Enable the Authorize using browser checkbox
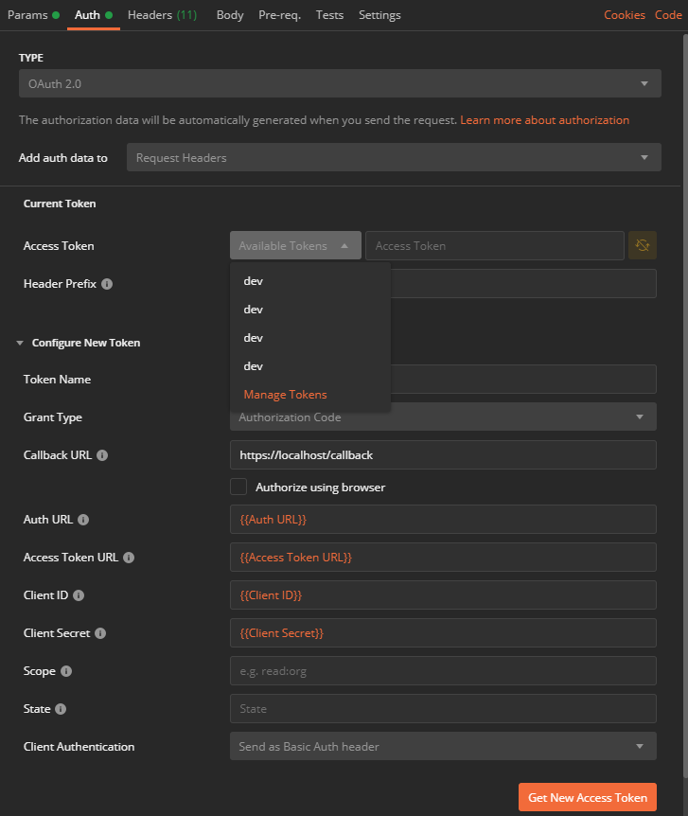The image size is (688, 816). click(x=238, y=487)
